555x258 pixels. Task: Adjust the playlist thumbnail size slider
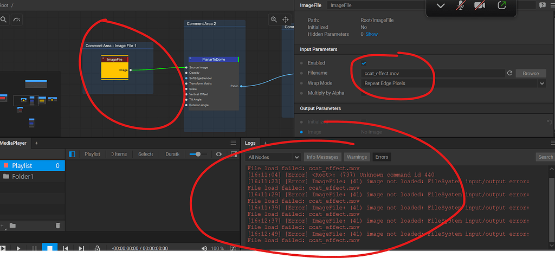pos(198,154)
